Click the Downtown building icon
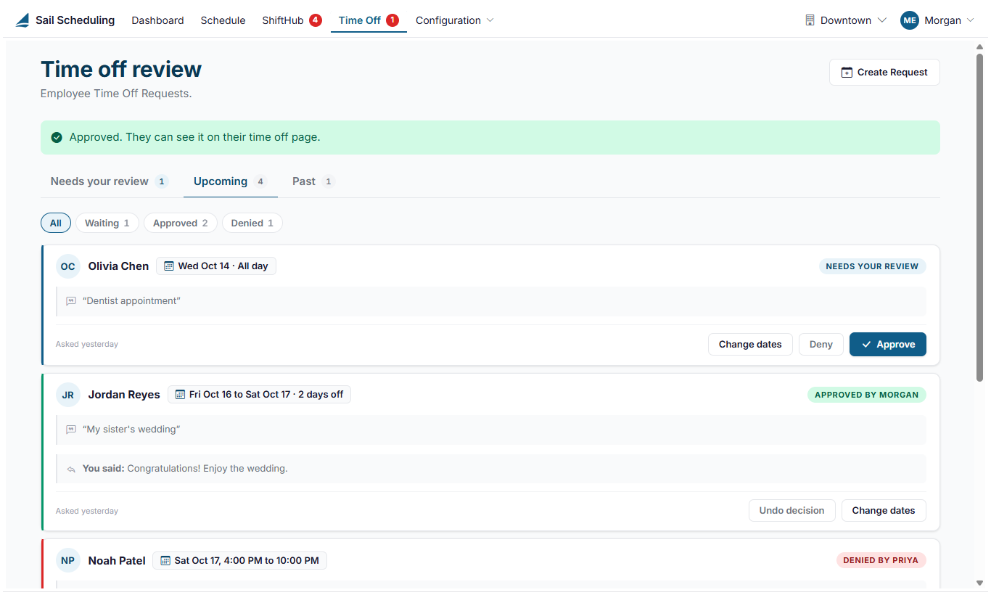This screenshot has height=595, width=991. (810, 20)
